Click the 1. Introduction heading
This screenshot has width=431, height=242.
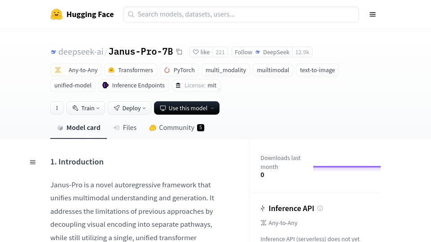click(x=77, y=162)
